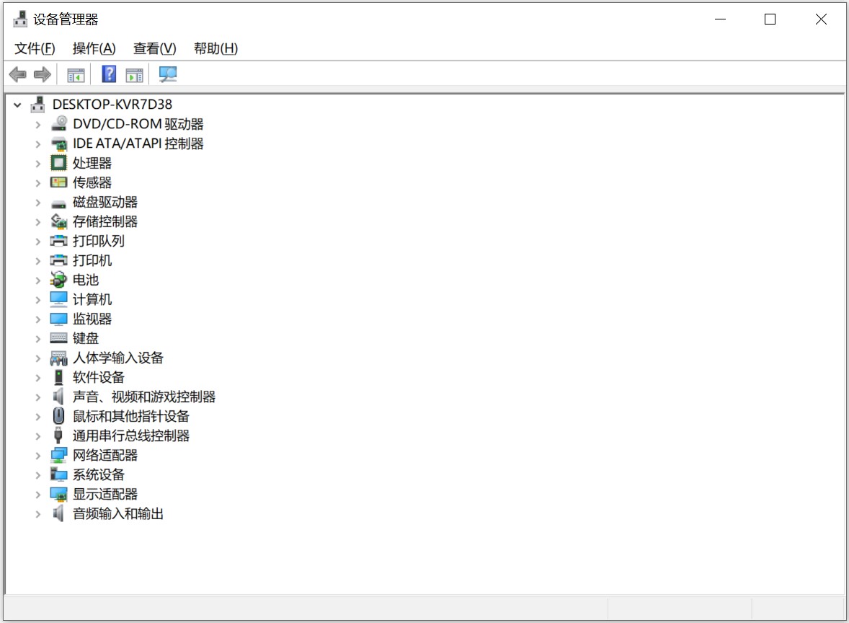Maximize the 设备管理器 window
This screenshot has height=623, width=849.
(x=770, y=19)
